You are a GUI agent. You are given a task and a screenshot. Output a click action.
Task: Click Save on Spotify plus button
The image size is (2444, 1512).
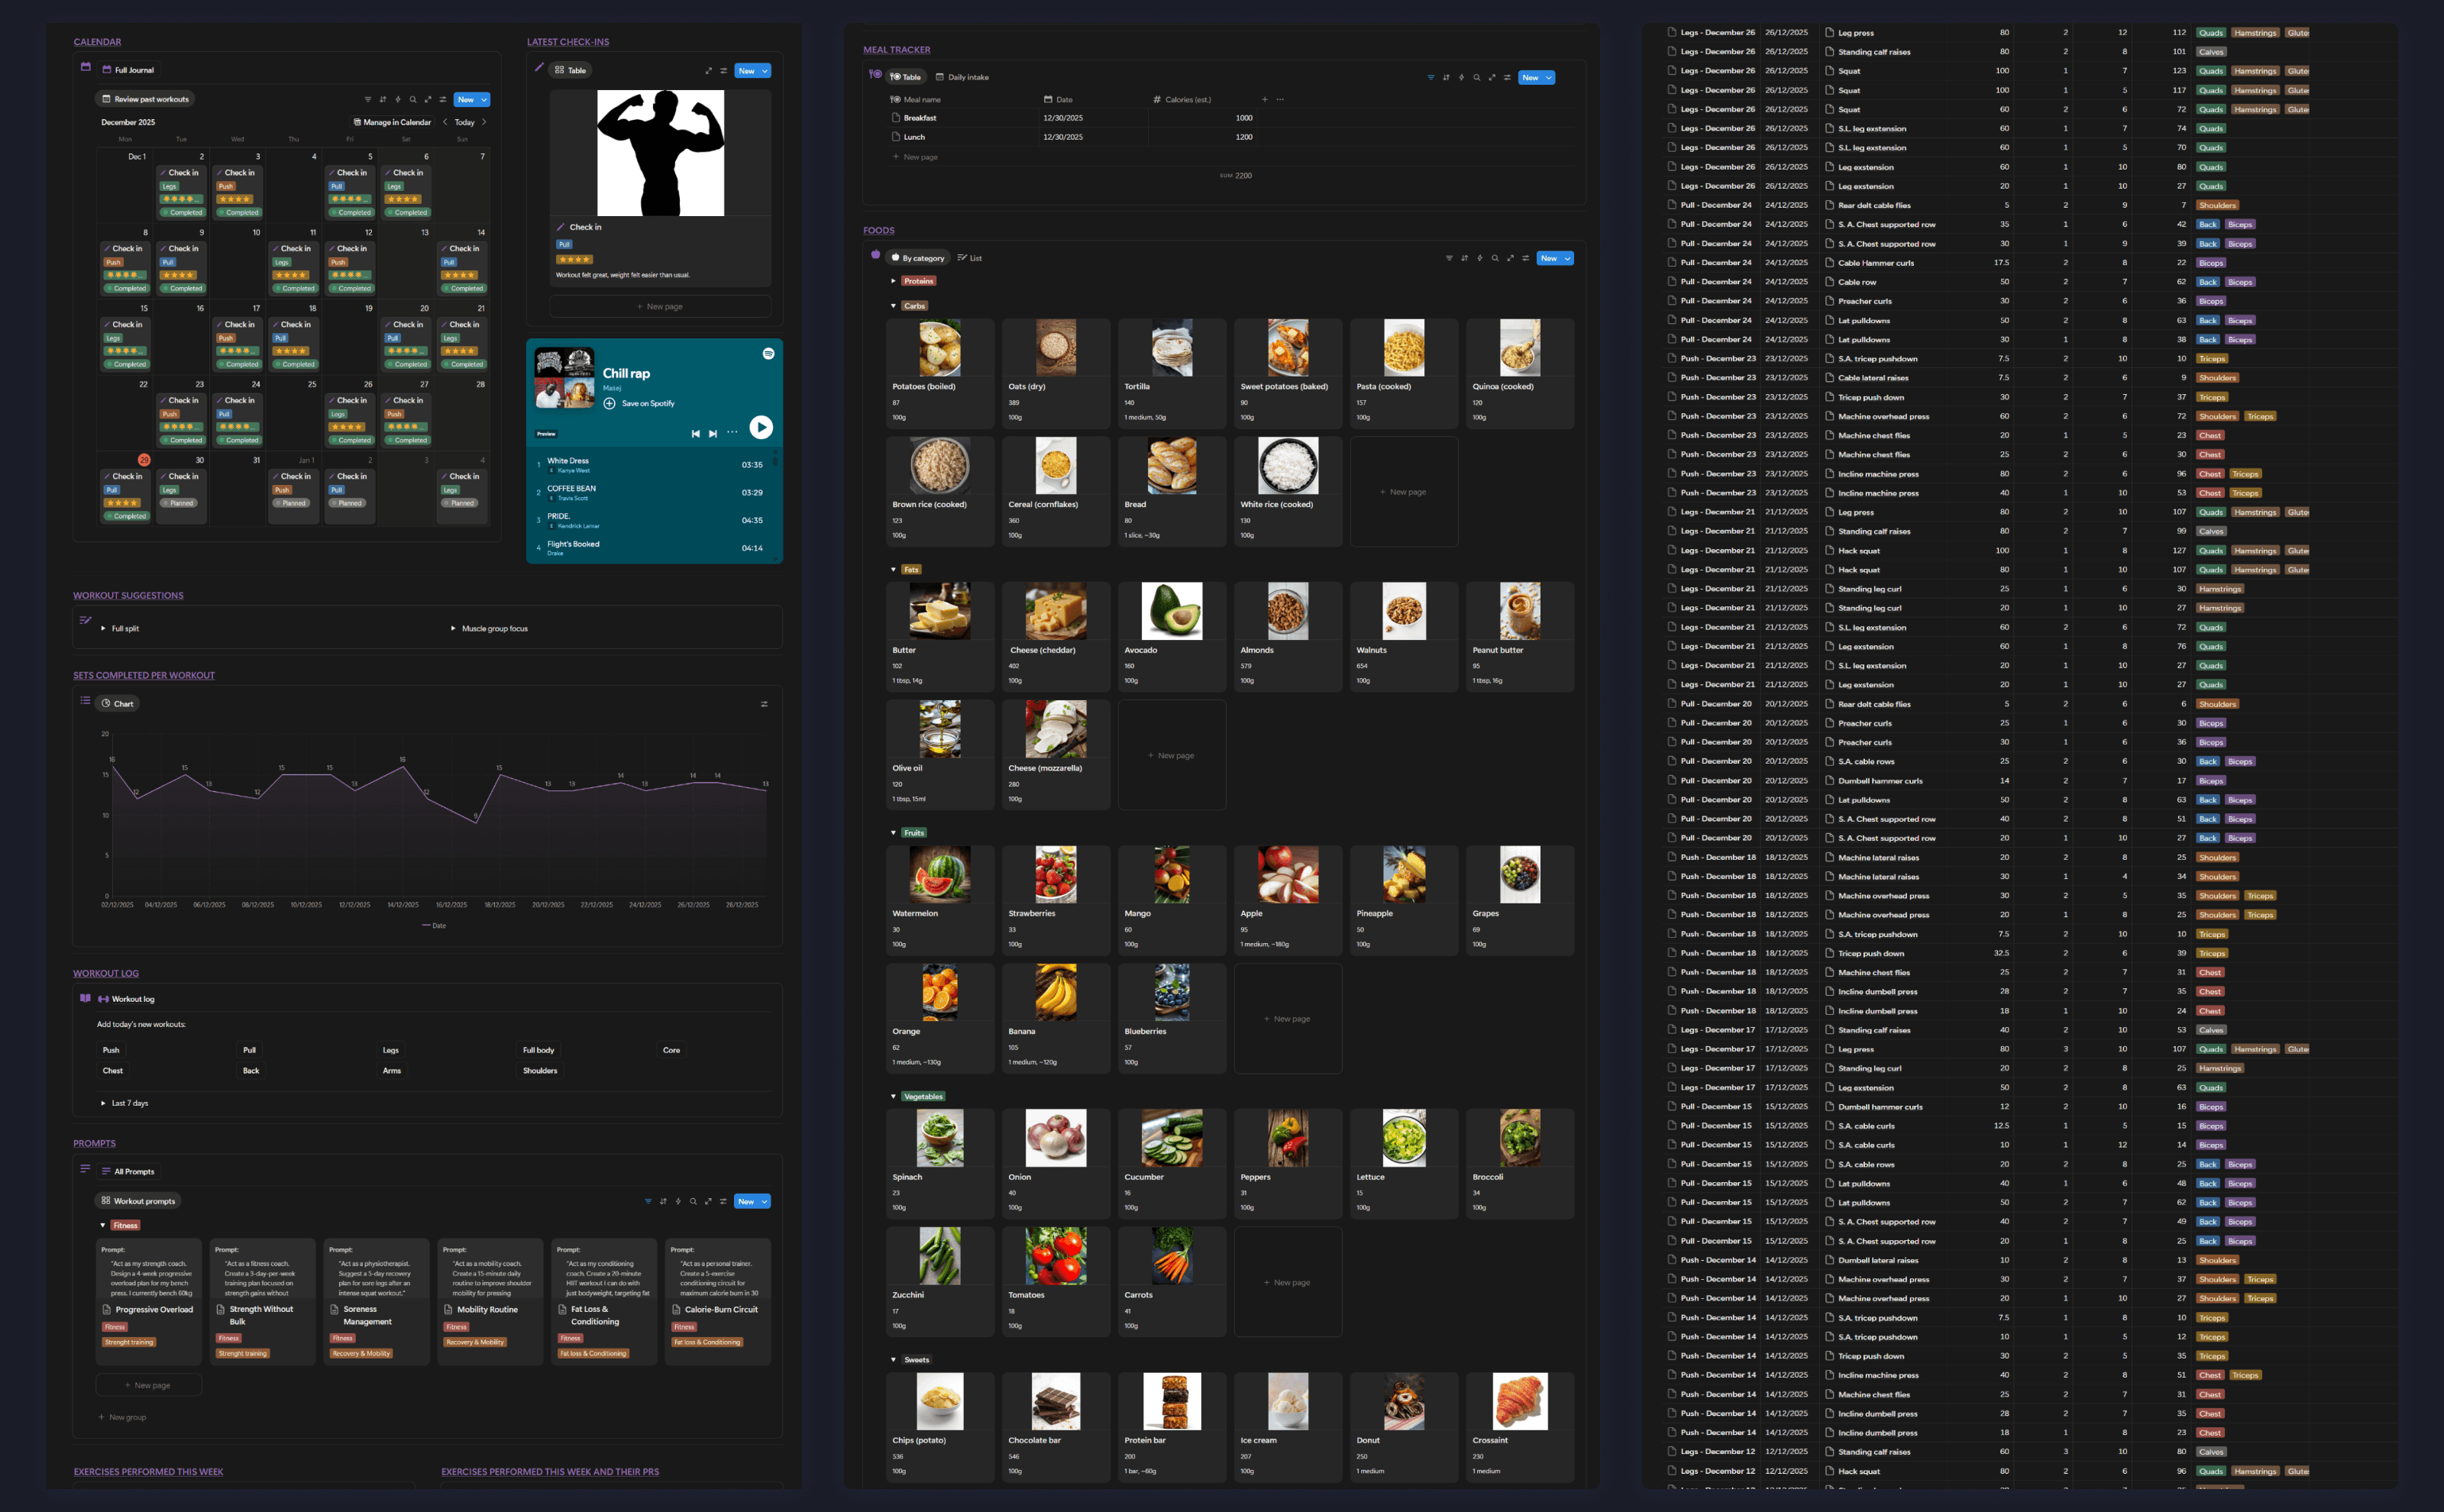pos(609,404)
